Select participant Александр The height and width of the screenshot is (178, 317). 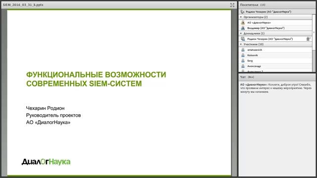275,66
